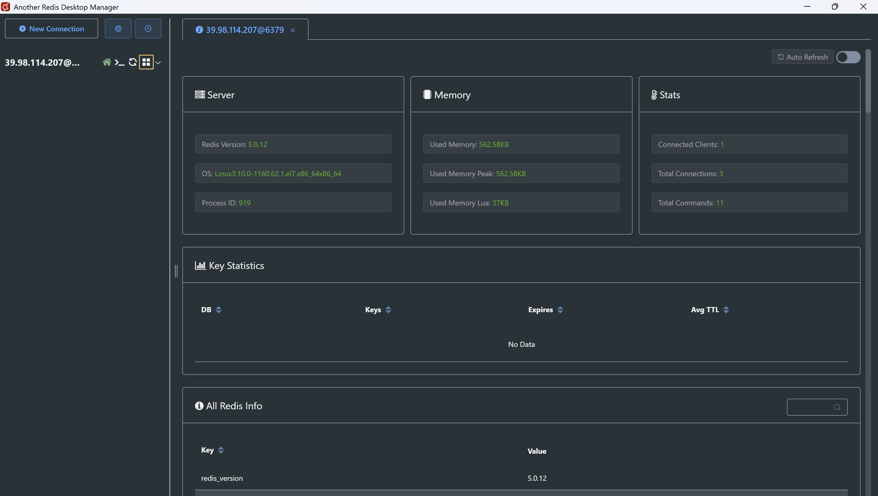This screenshot has width=878, height=496.
Task: Click the Key Statistics bar chart icon
Action: [x=200, y=265]
